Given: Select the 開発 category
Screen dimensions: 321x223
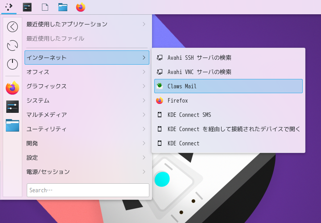Looking at the screenshot, I should pyautogui.click(x=87, y=143).
